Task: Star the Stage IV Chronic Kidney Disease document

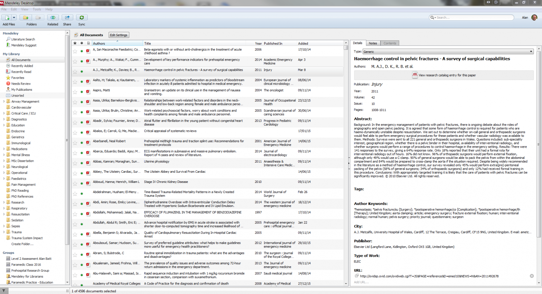Action: (75, 183)
